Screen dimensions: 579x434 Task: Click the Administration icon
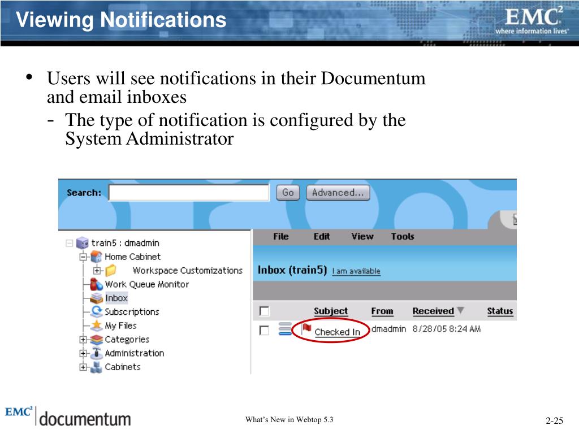tap(96, 353)
